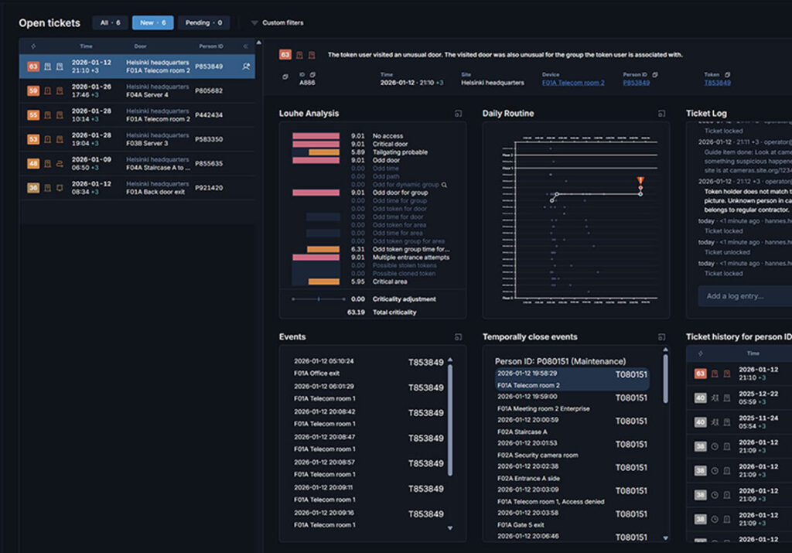This screenshot has width=792, height=553.
Task: Select the F04A Server 4 ticket
Action: [x=137, y=90]
